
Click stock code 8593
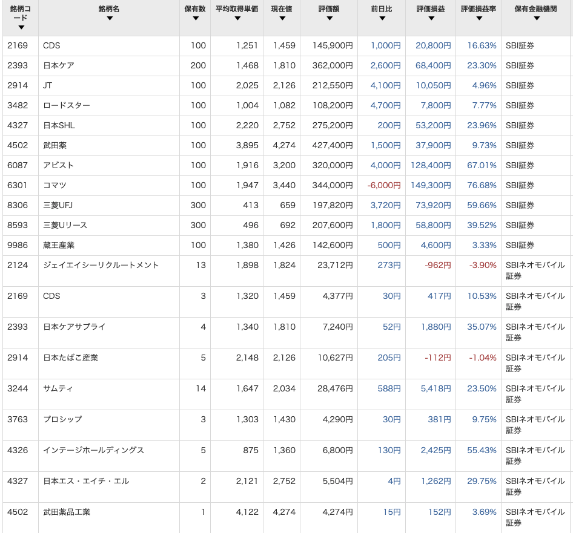[18, 225]
